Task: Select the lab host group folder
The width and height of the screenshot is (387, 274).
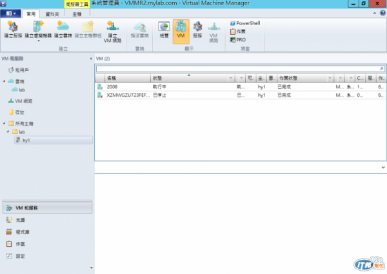Action: [19, 132]
